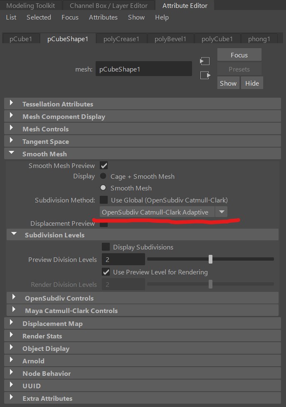286x407 pixels.
Task: Enable Display Subdivisions checkbox
Action: pyautogui.click(x=106, y=247)
